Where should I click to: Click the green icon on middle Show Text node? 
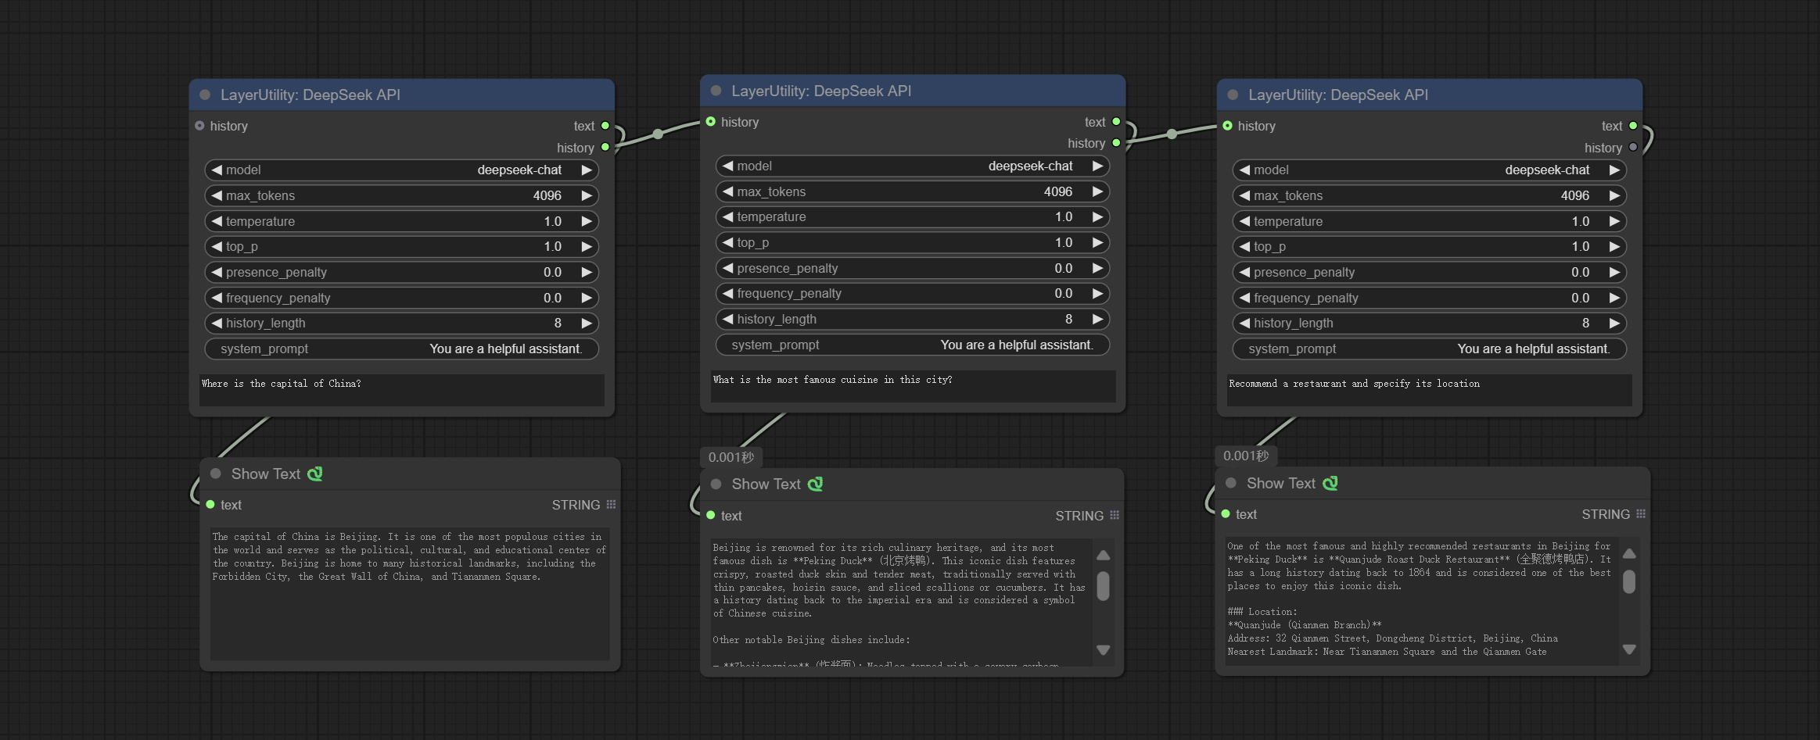pyautogui.click(x=815, y=484)
